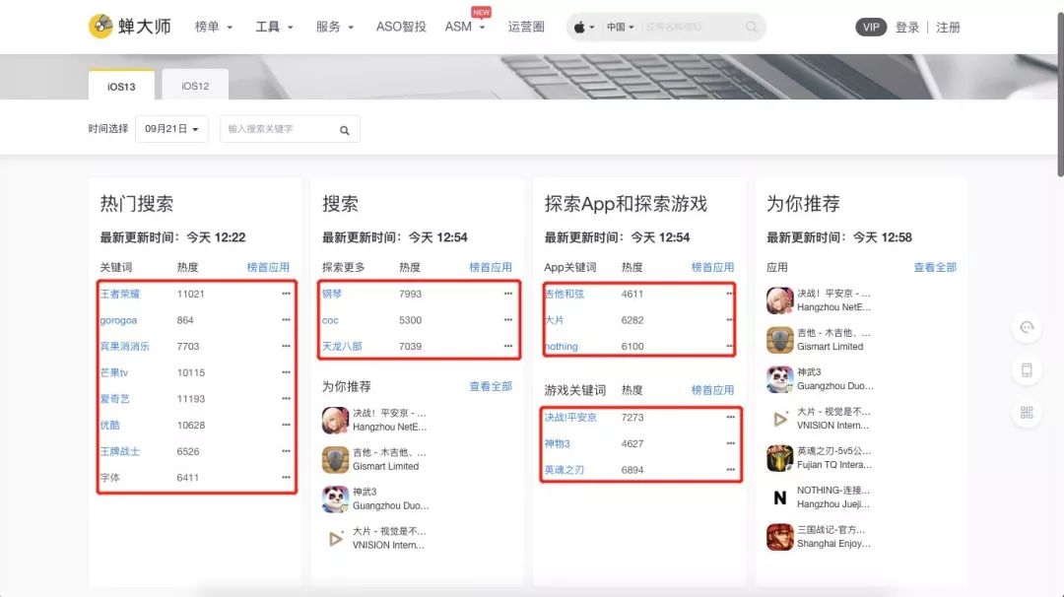The image size is (1064, 597).
Task: Open 运营圈 page
Action: [x=526, y=28]
